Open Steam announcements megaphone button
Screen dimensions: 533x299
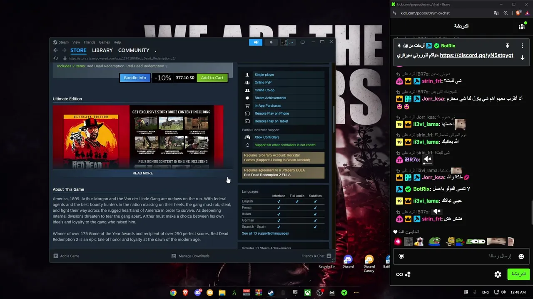pyautogui.click(x=256, y=42)
